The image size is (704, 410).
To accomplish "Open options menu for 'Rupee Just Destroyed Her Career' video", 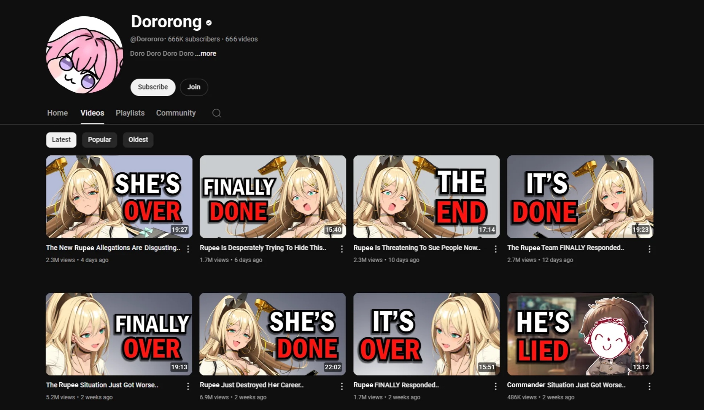I will [342, 386].
